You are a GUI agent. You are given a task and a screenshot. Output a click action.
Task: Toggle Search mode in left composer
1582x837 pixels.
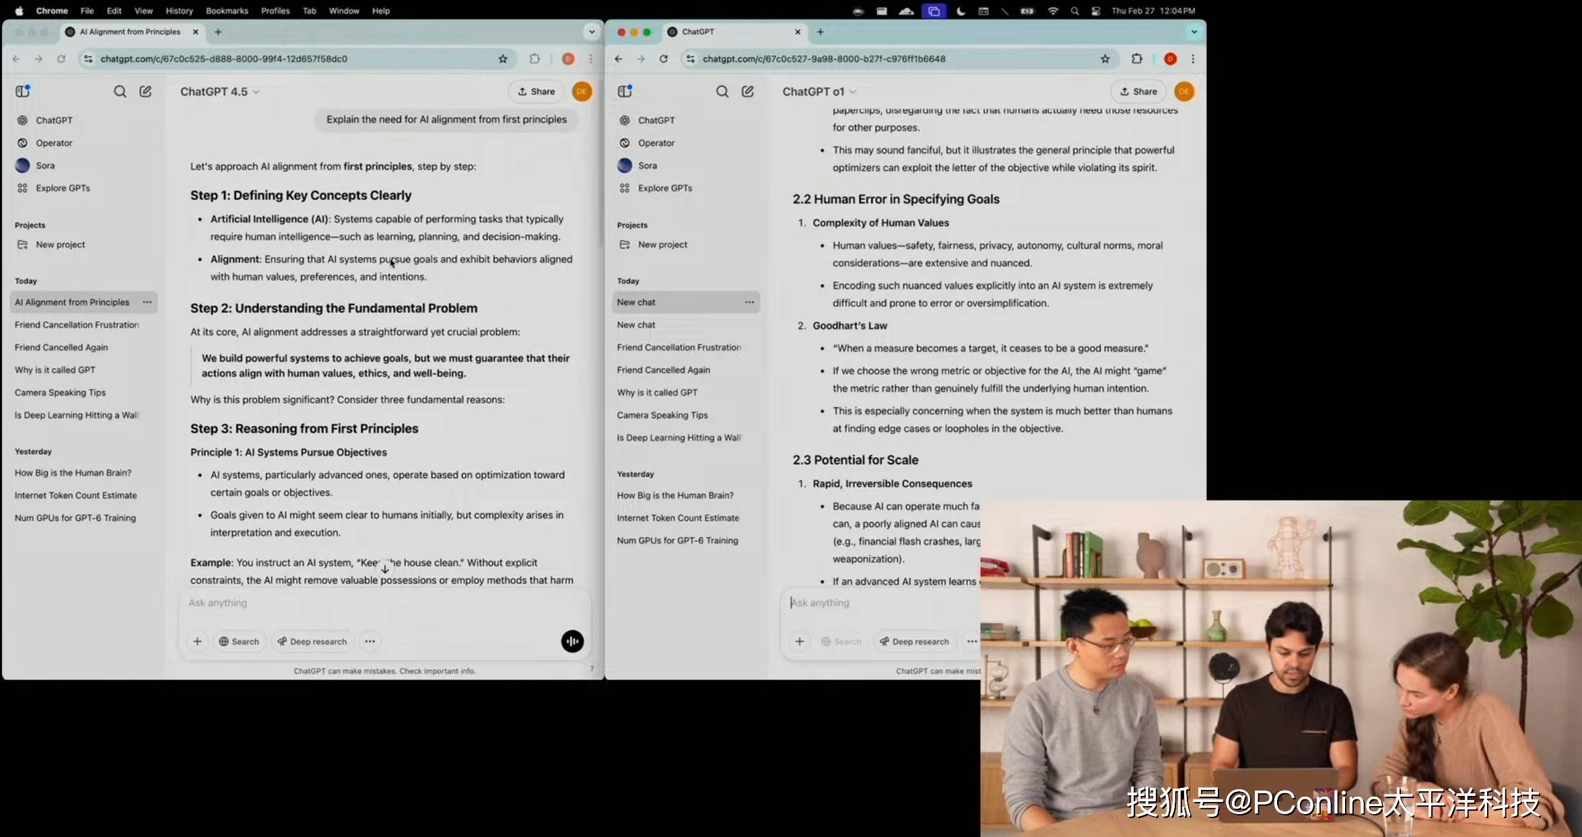coord(239,641)
